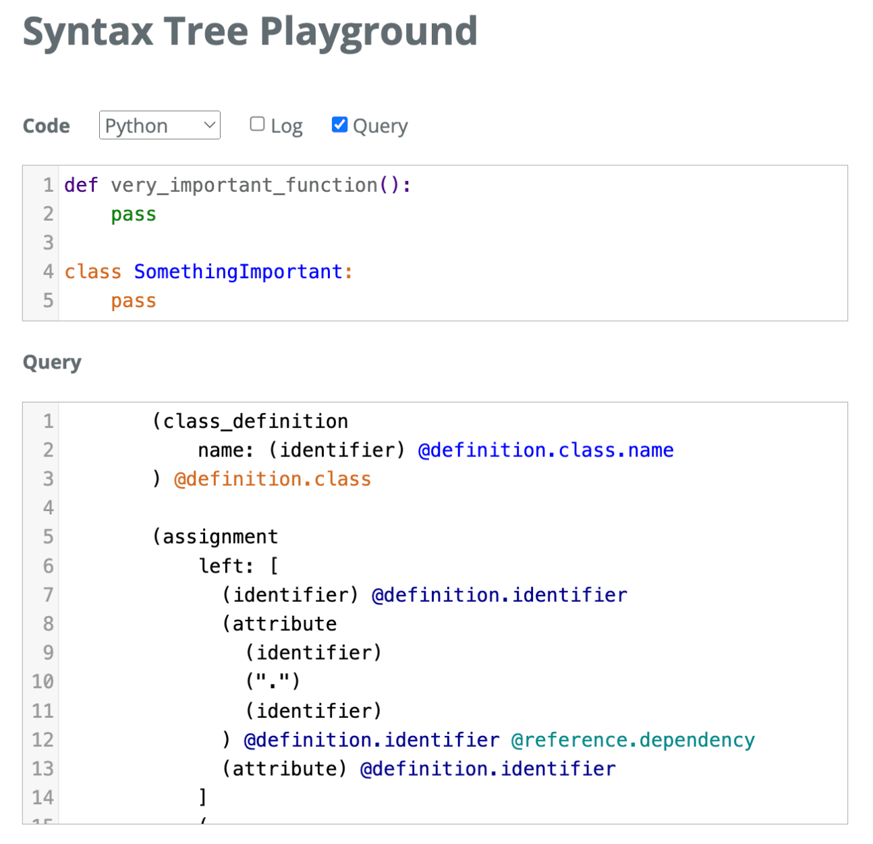Click the @reference.dependency capture
This screenshot has width=873, height=844.
632,740
